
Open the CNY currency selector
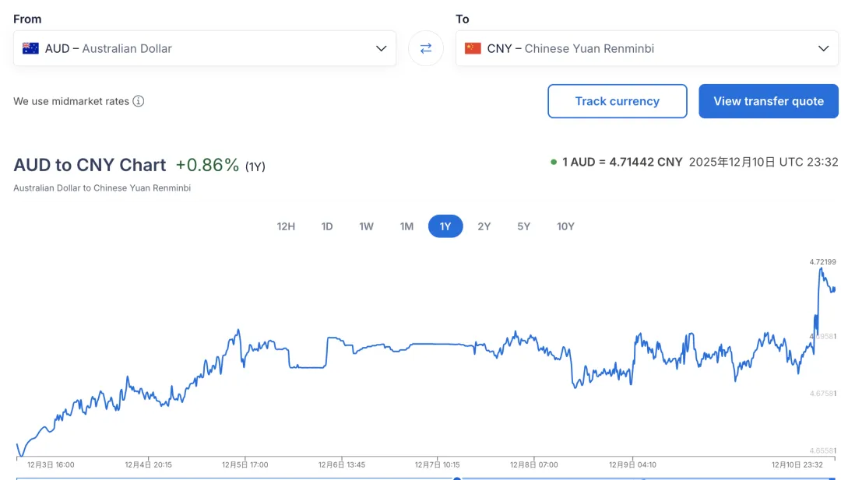point(646,47)
